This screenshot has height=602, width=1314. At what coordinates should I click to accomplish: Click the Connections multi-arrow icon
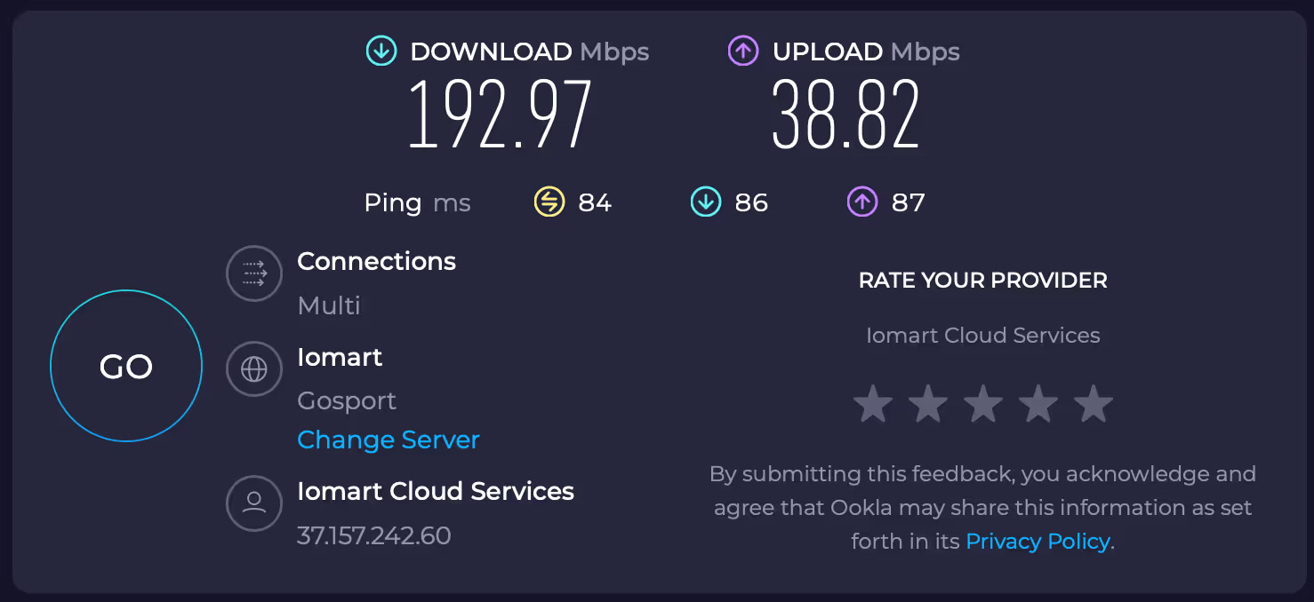click(x=254, y=273)
